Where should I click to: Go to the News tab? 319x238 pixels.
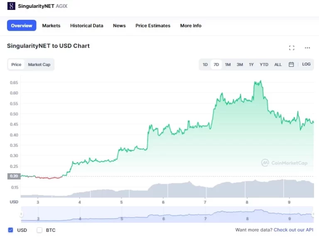[119, 26]
